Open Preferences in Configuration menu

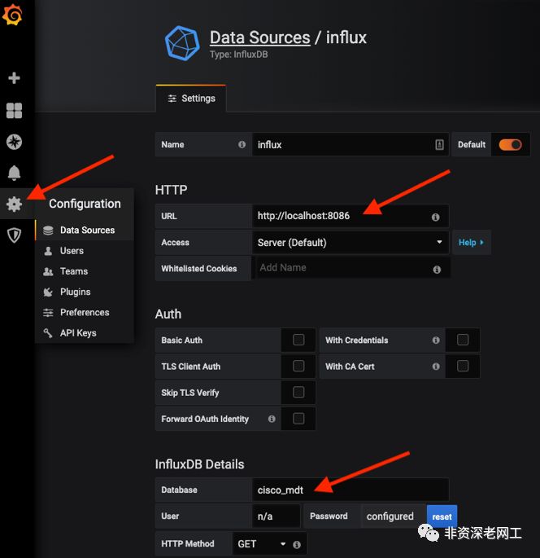[85, 313]
